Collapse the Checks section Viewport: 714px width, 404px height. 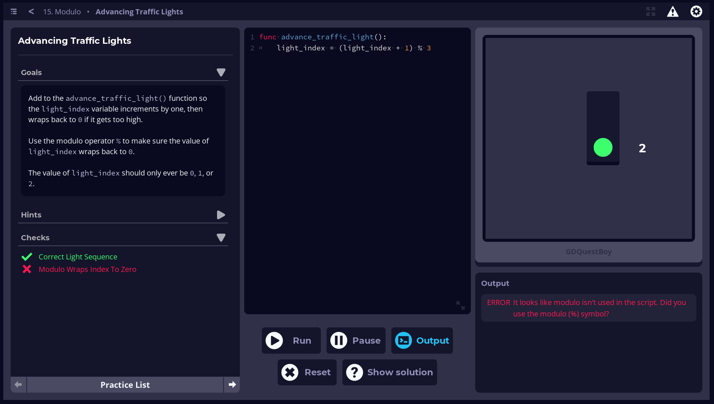click(x=221, y=238)
